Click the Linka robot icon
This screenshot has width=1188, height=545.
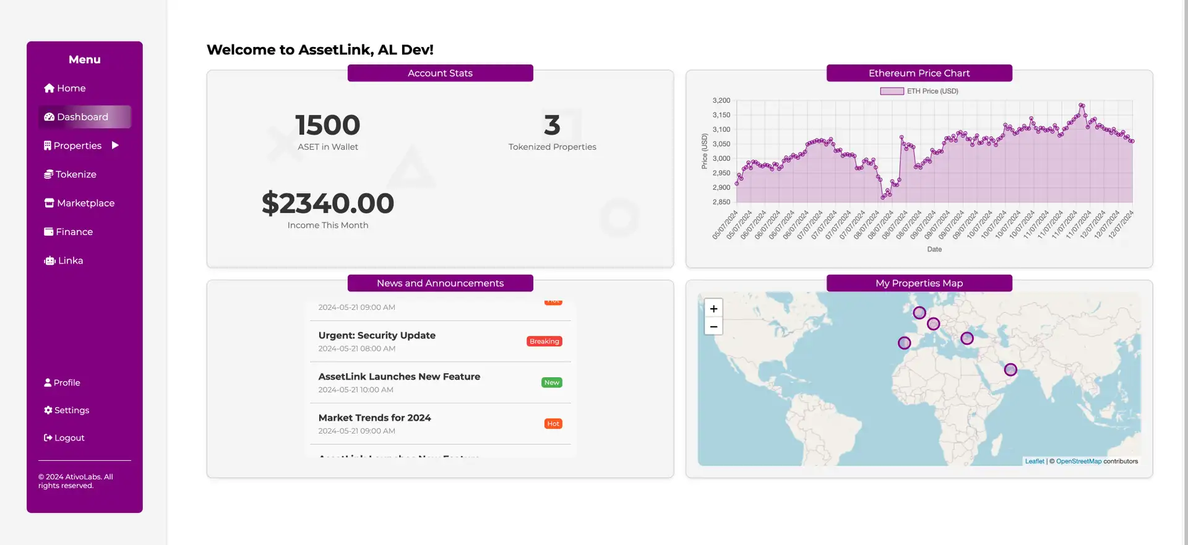(49, 260)
